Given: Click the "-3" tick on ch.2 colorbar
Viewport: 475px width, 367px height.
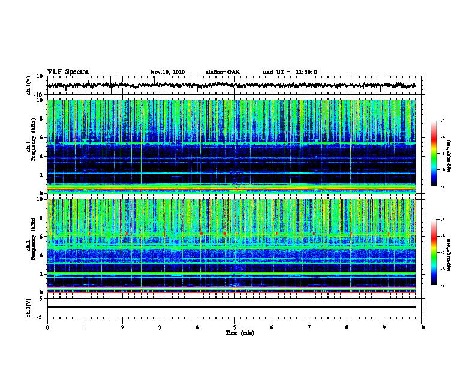Looking at the screenshot, I should click(x=443, y=220).
